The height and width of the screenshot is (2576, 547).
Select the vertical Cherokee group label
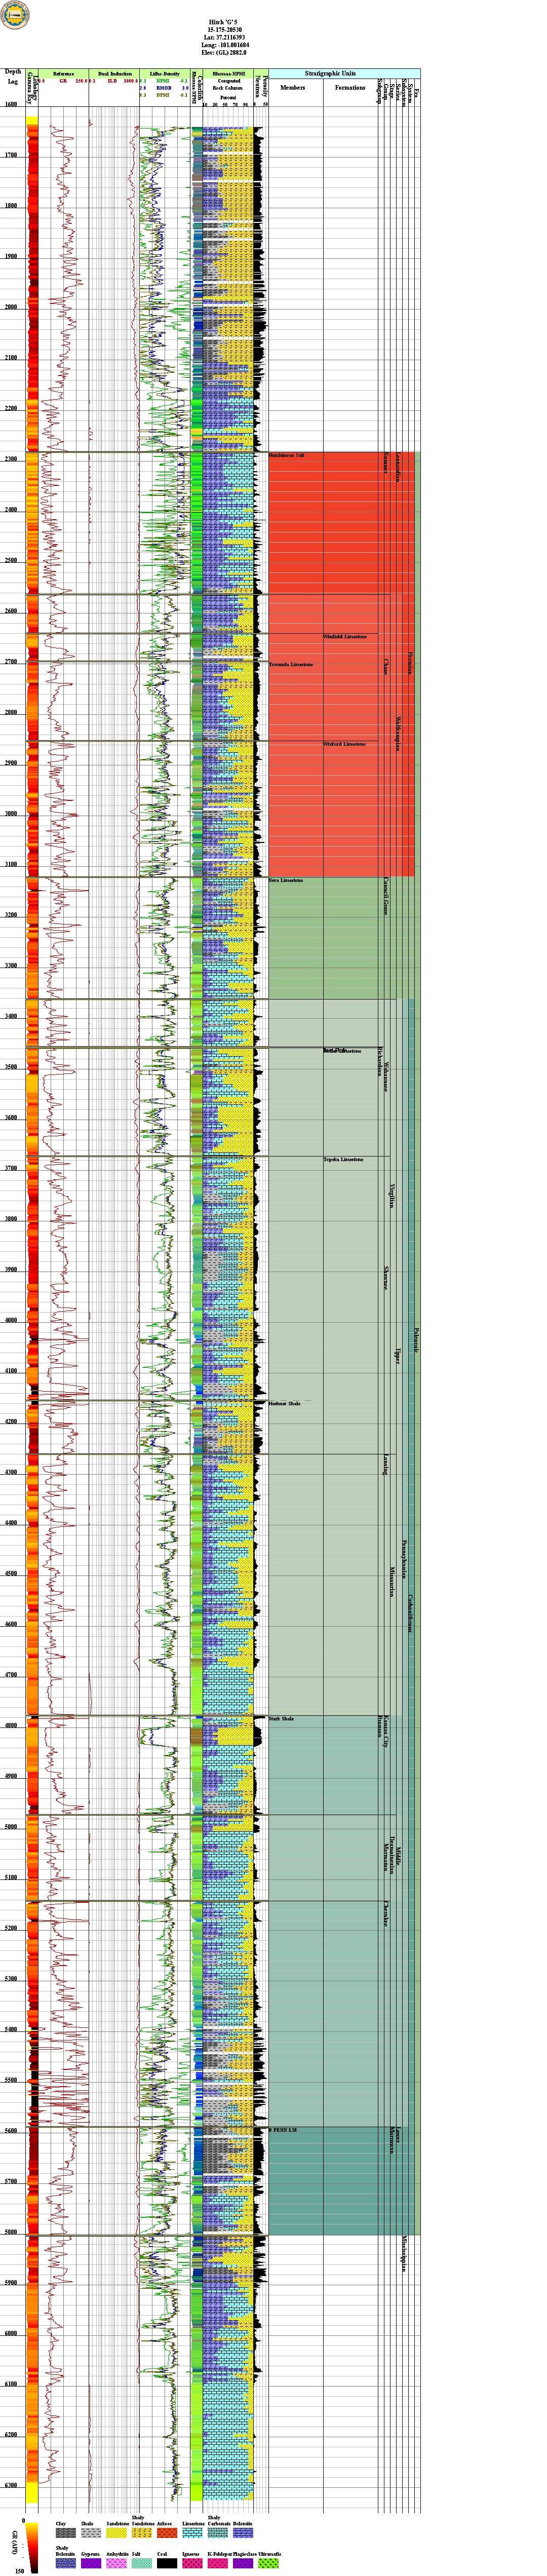pos(385,1913)
